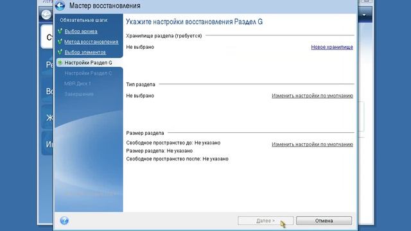Viewport: 411px width, 231px height.
Task: Click the disabled step 'MBR Диск 1'
Action: coord(78,83)
